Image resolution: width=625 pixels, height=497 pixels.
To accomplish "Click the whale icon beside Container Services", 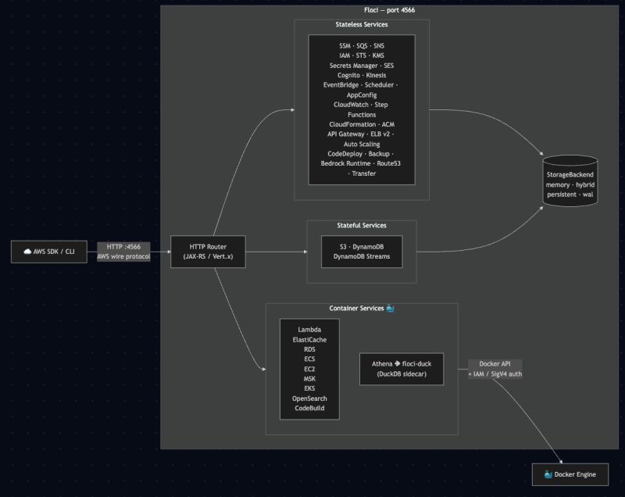I will [x=390, y=308].
